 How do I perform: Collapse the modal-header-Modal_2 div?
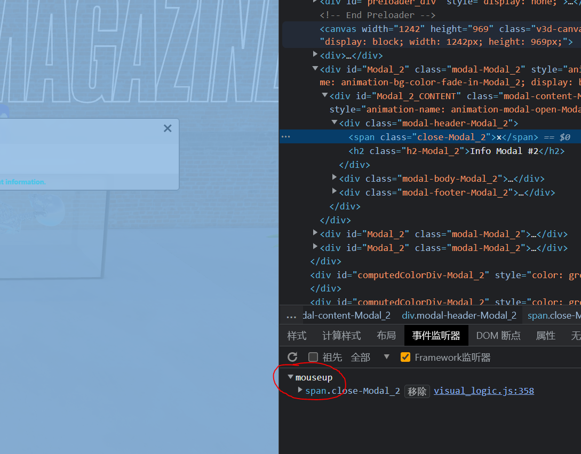(x=335, y=121)
